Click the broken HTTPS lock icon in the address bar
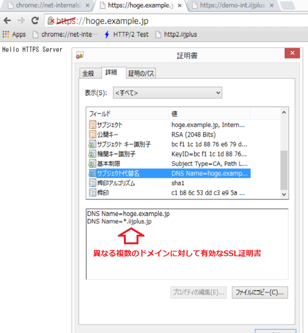308x333 pixels. click(x=51, y=21)
